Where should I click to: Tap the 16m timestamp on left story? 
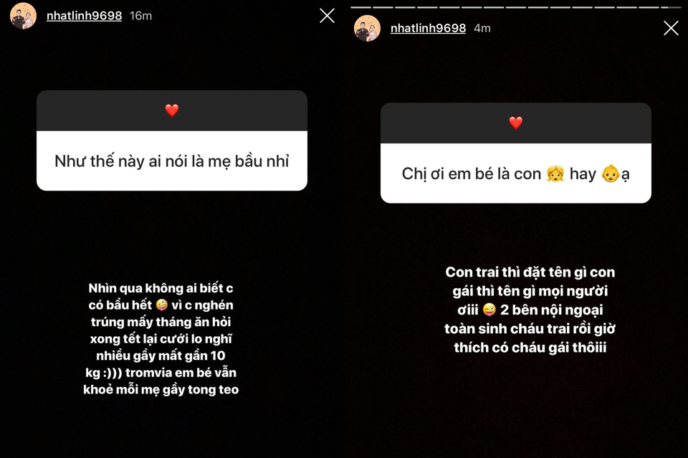[x=141, y=16]
